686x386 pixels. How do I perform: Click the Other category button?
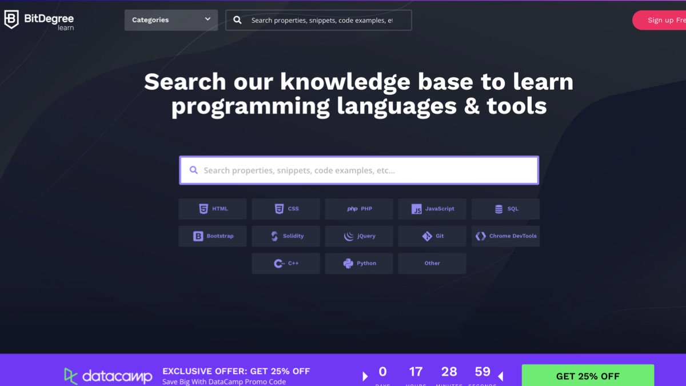(432, 264)
